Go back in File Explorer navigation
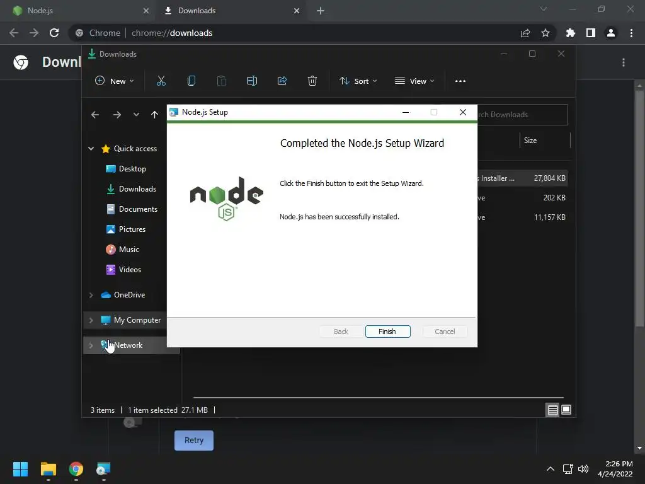This screenshot has width=645, height=484. click(95, 115)
